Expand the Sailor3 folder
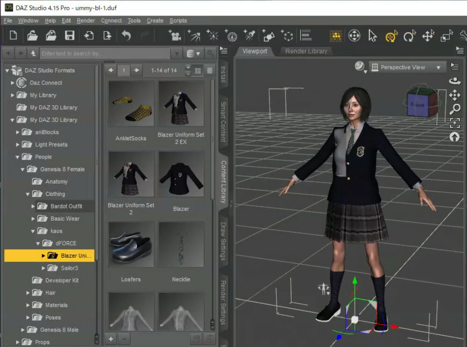The image size is (467, 347). pos(44,268)
